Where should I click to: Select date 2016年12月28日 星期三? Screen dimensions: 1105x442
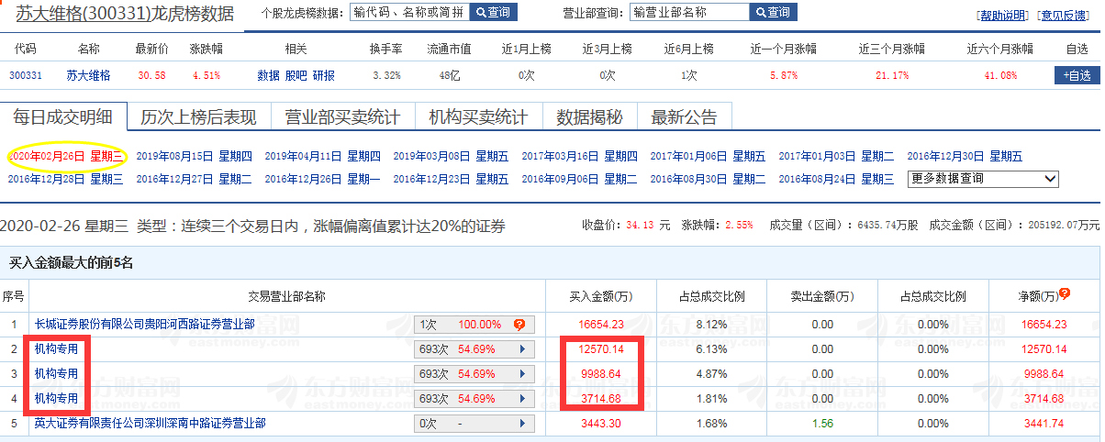65,179
